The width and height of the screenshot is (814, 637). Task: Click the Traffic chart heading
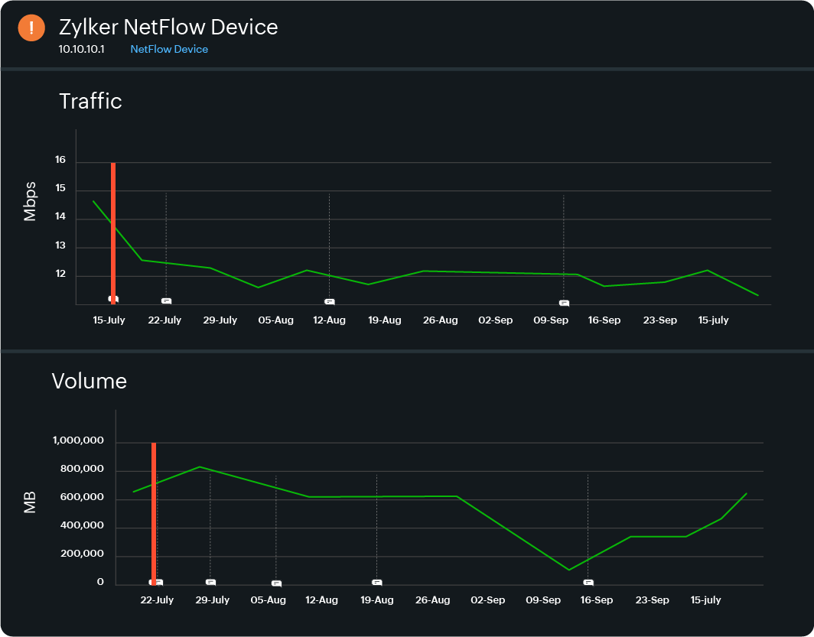coord(90,101)
